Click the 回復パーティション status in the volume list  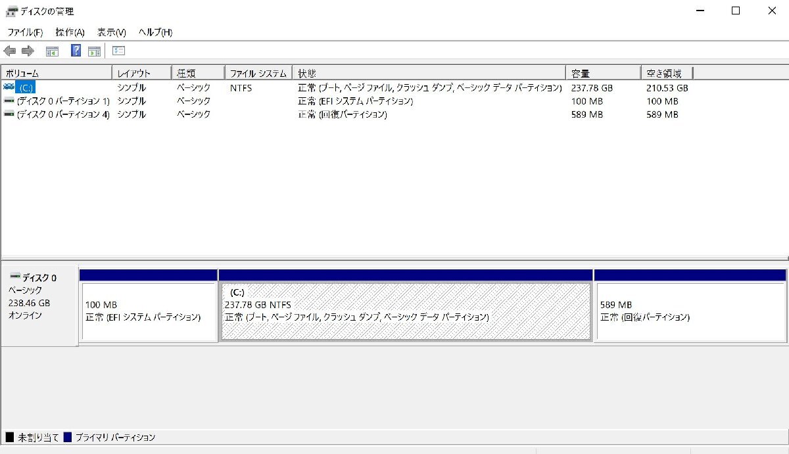[x=342, y=114]
